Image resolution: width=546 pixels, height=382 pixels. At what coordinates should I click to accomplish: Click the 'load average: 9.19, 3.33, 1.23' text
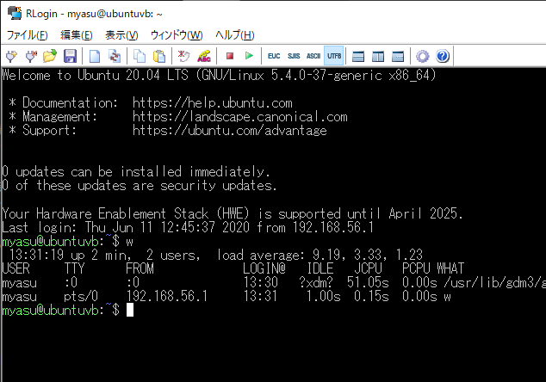tap(320, 256)
